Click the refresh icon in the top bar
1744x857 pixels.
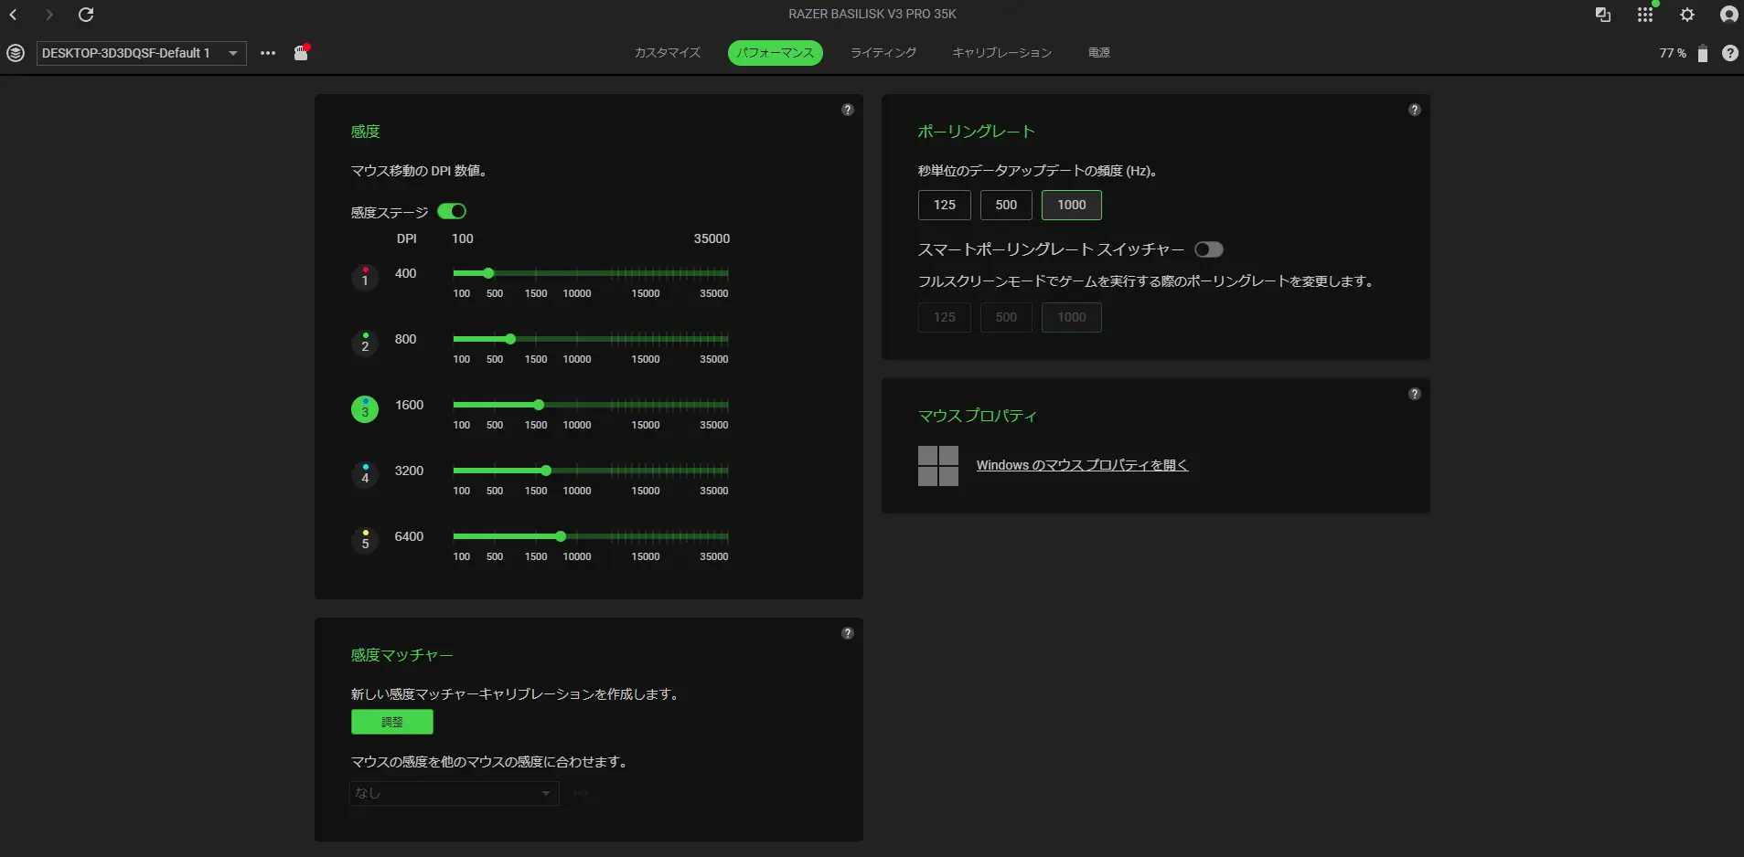86,15
